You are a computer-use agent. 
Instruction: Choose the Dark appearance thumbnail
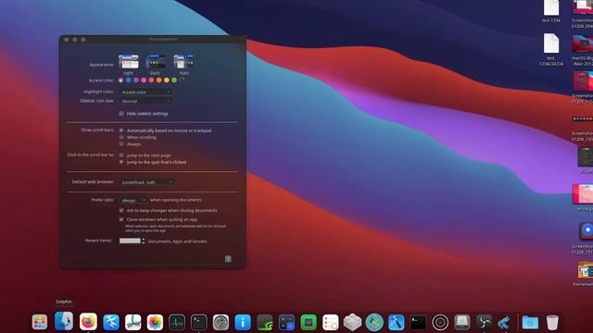tap(156, 62)
